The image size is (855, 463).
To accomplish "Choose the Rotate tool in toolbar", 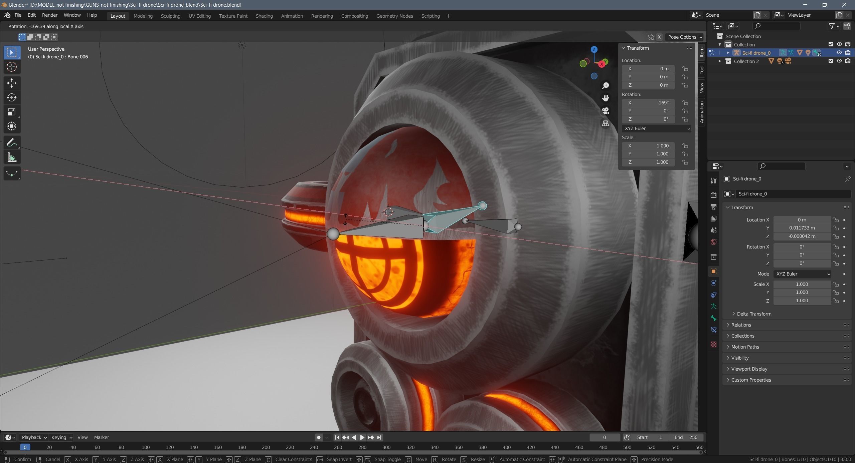I will 12,97.
